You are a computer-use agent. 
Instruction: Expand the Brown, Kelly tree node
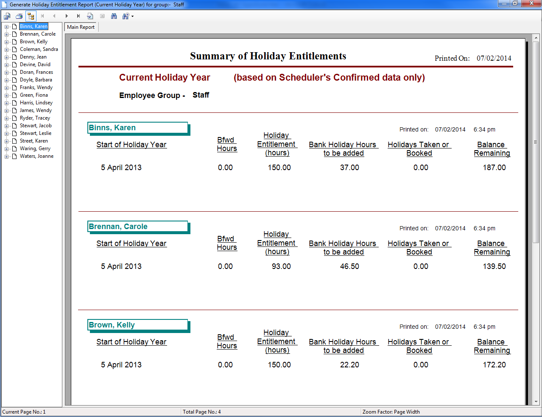6,42
